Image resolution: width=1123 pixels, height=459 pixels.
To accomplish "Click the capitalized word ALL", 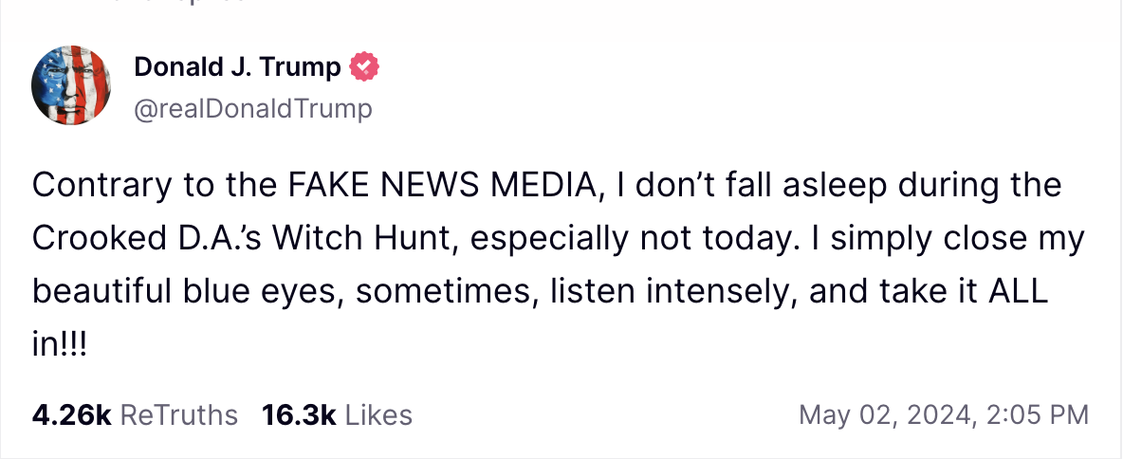I will click(1016, 291).
